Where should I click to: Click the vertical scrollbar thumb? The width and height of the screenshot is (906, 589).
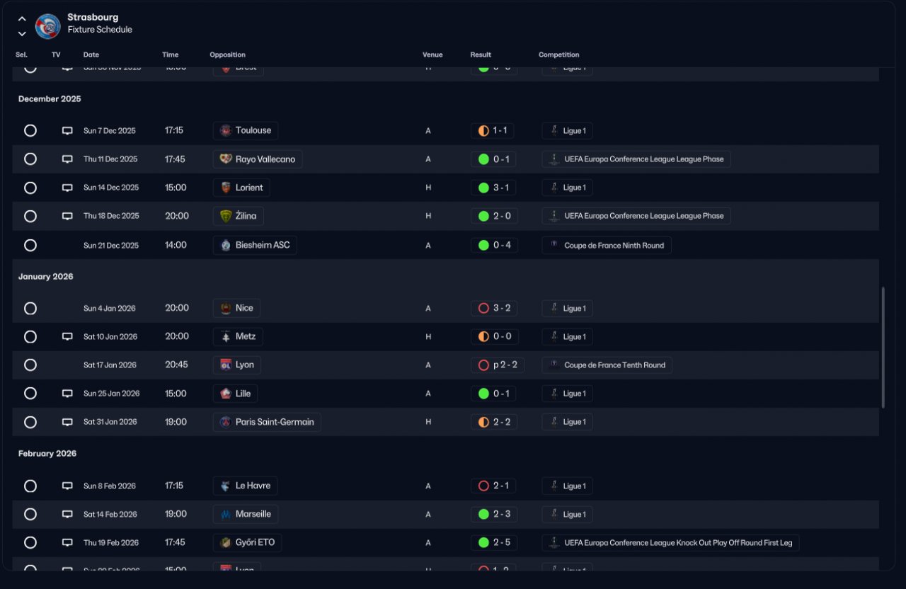[883, 347]
